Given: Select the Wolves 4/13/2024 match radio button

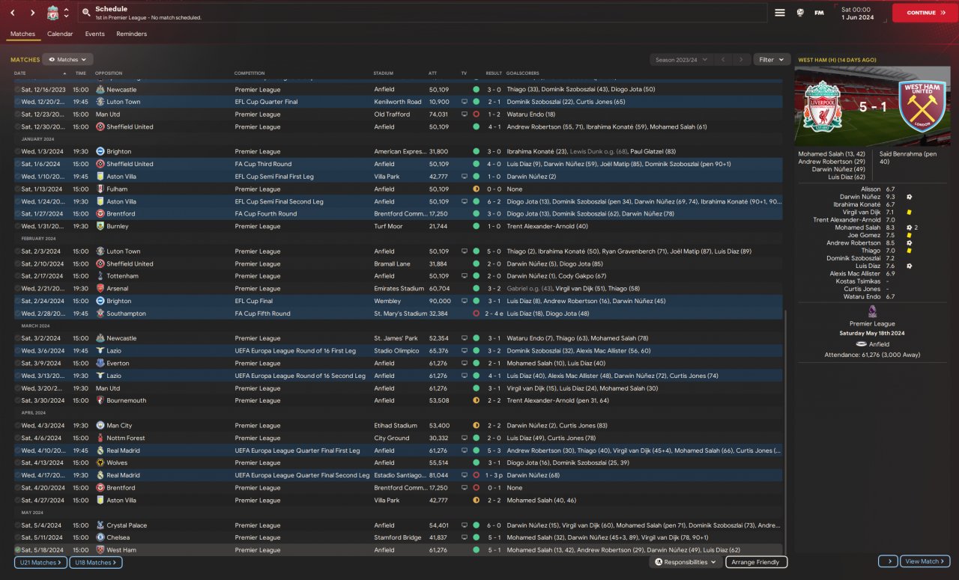Looking at the screenshot, I should pyautogui.click(x=18, y=463).
